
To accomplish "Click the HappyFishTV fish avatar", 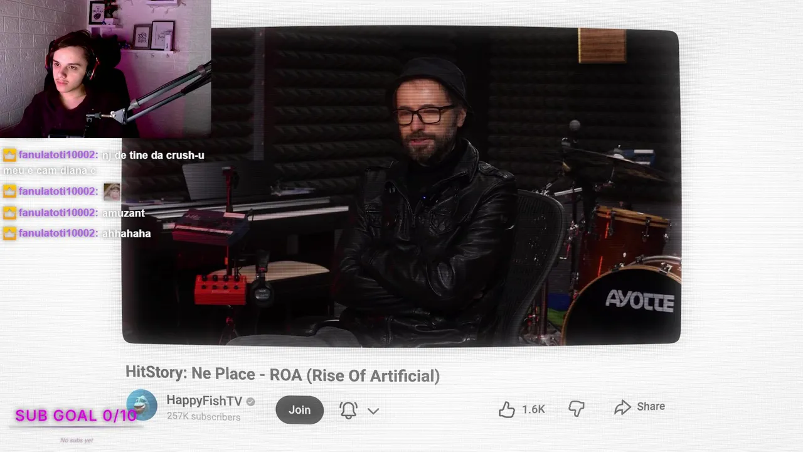I will 142,405.
